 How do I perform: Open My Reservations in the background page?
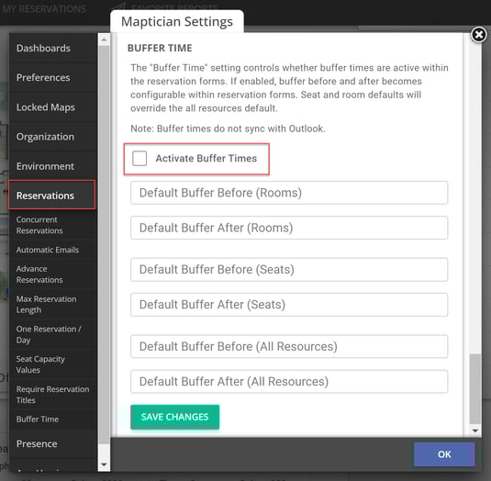point(44,9)
